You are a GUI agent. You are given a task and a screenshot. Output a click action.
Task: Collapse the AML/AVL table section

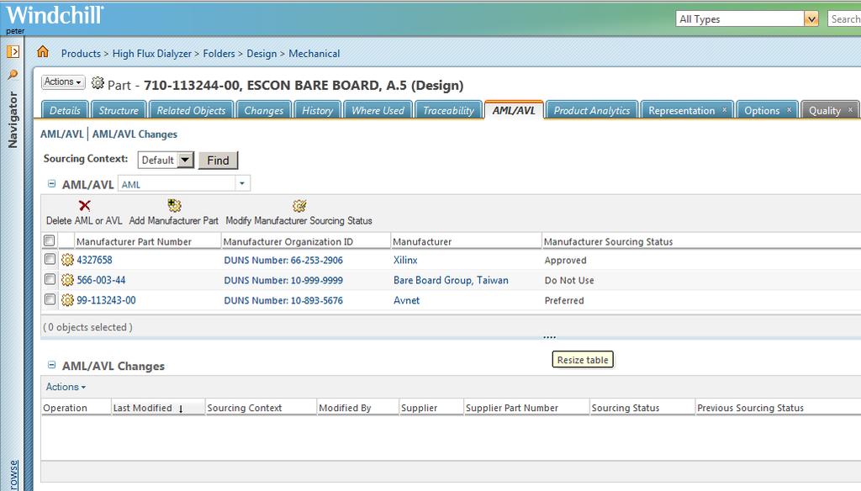pos(51,184)
